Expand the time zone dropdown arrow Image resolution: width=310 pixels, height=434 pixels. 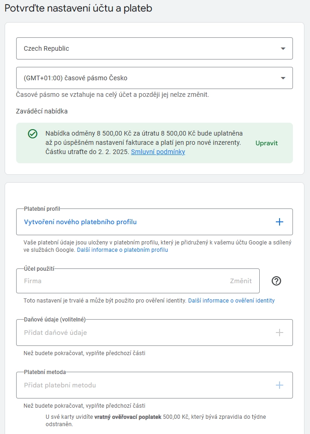point(283,78)
